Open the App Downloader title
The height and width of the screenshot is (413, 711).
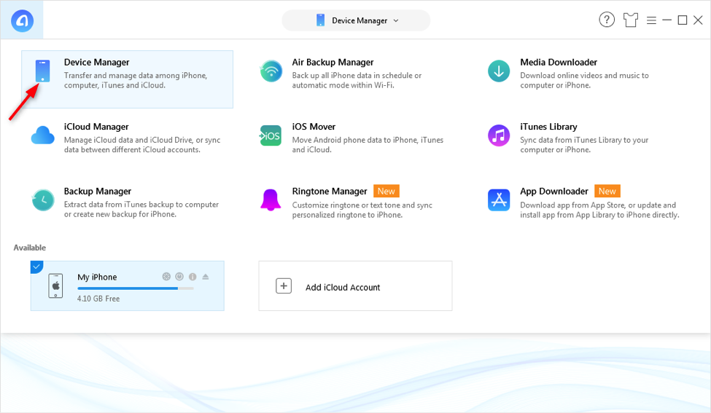coord(554,192)
